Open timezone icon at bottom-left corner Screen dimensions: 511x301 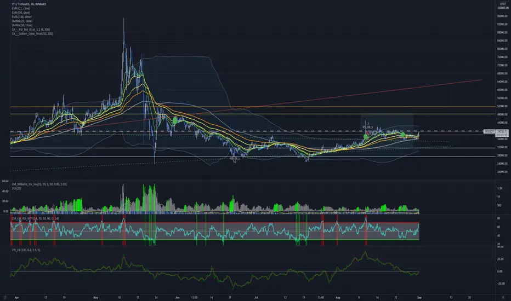point(5,297)
